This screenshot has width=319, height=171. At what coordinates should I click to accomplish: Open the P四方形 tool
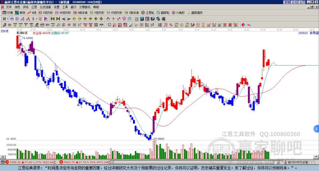46,12
